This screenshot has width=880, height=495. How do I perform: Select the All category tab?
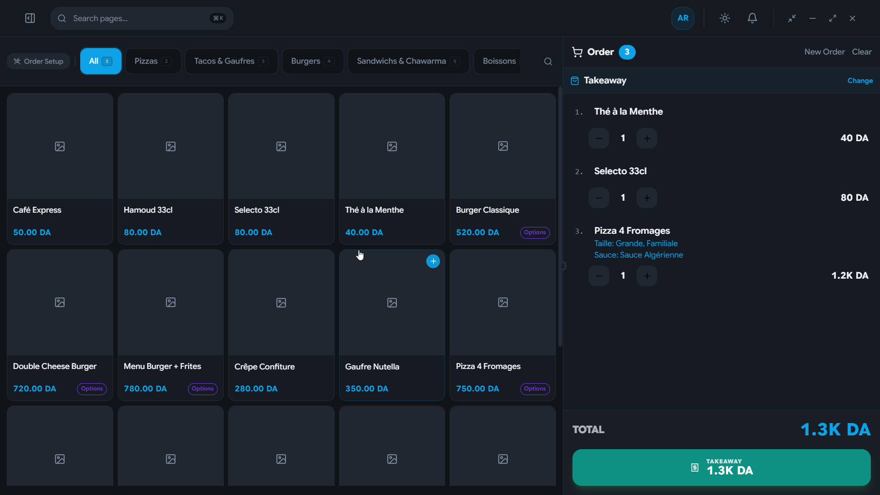click(x=101, y=61)
